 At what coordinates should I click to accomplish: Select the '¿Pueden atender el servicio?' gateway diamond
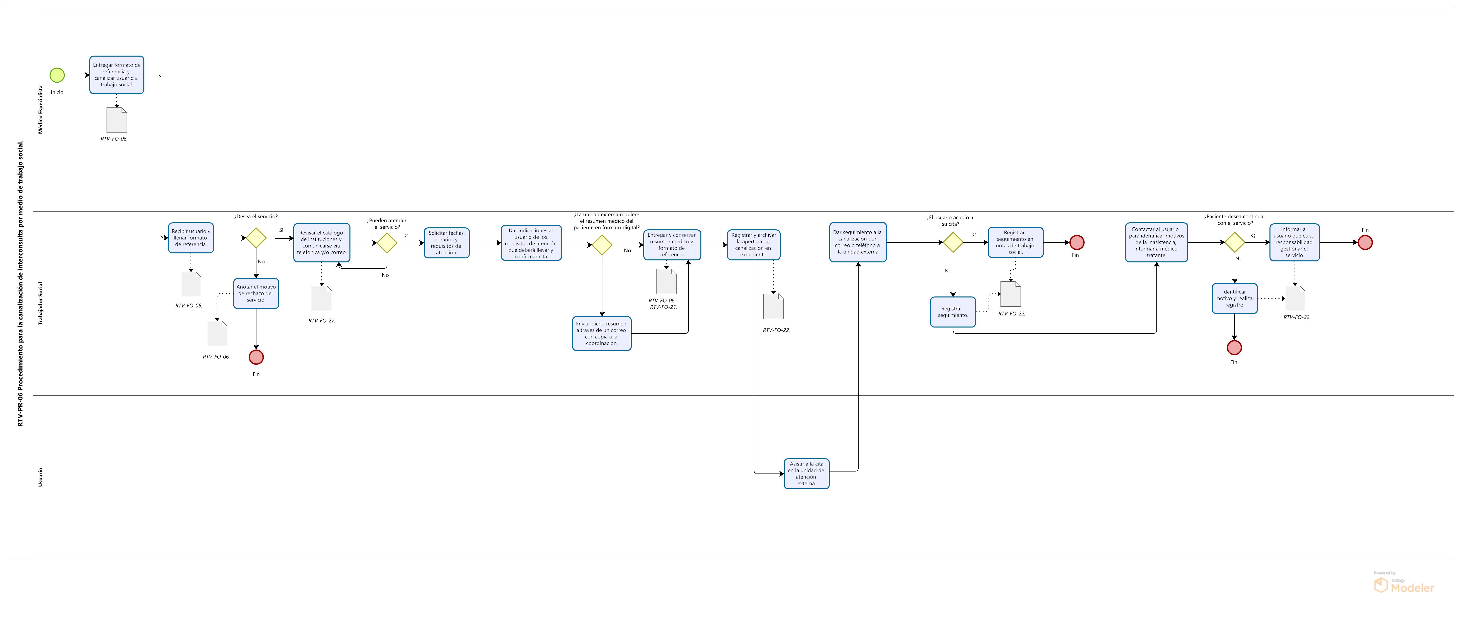pyautogui.click(x=387, y=243)
